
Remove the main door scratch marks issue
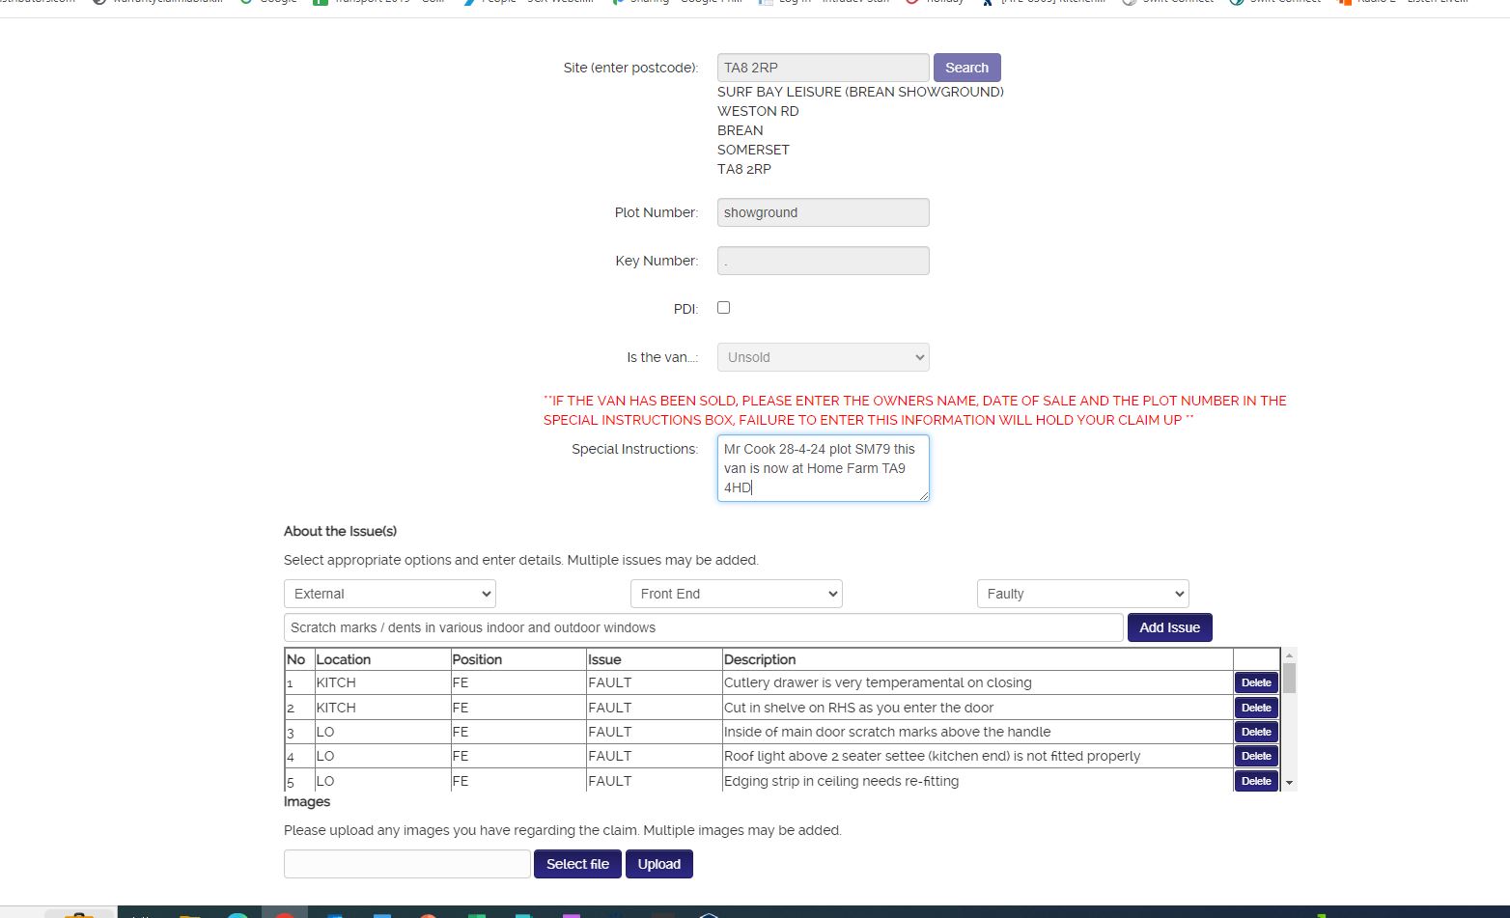1255,732
